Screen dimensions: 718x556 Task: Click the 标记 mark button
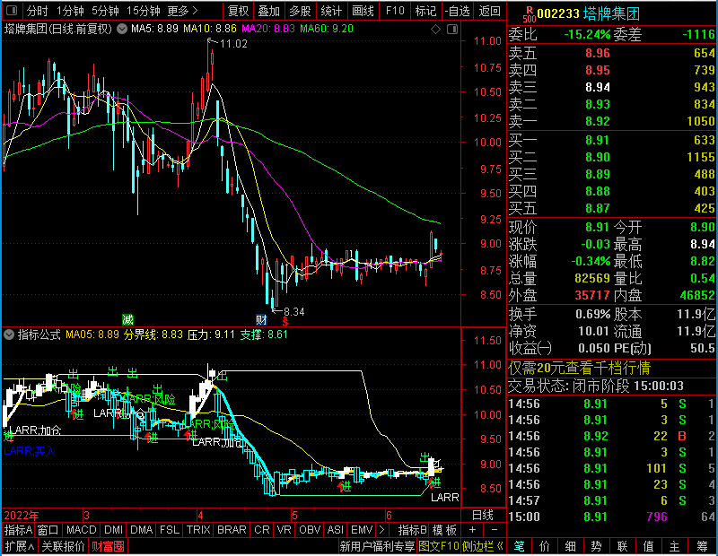point(425,11)
